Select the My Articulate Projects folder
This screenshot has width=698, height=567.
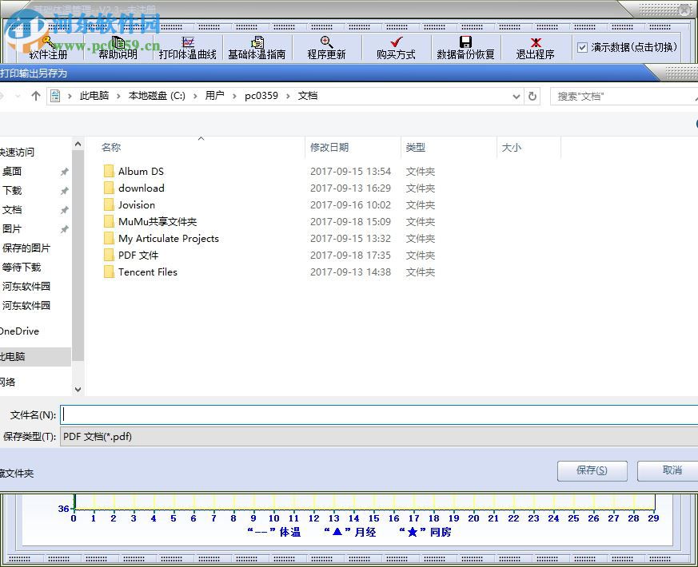(168, 238)
